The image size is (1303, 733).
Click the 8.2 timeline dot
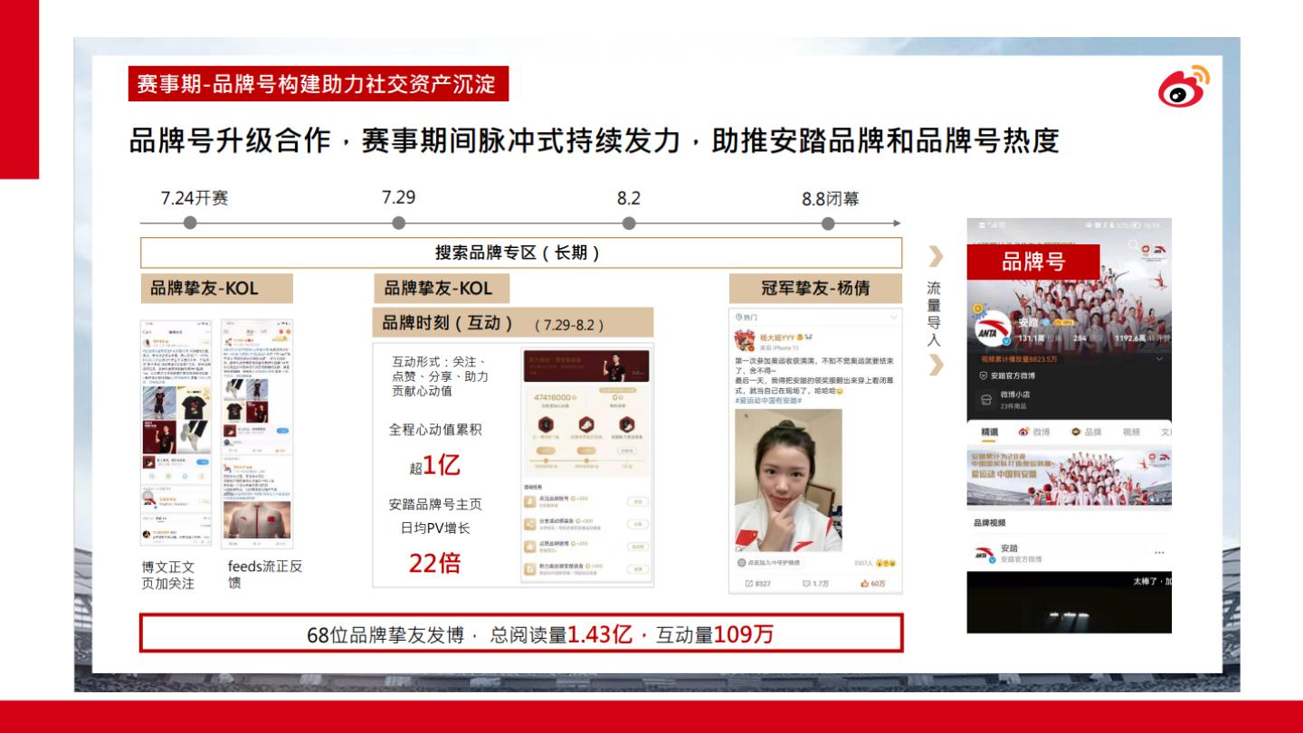pyautogui.click(x=629, y=224)
